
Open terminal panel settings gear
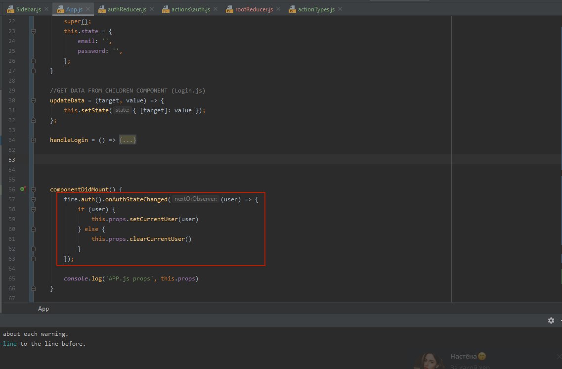pos(551,321)
